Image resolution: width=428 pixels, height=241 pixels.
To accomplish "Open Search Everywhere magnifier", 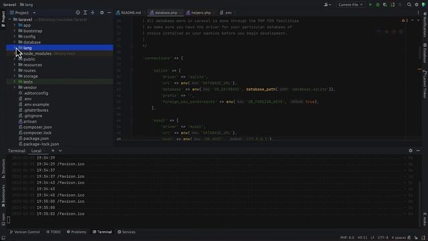I will point(409,5).
